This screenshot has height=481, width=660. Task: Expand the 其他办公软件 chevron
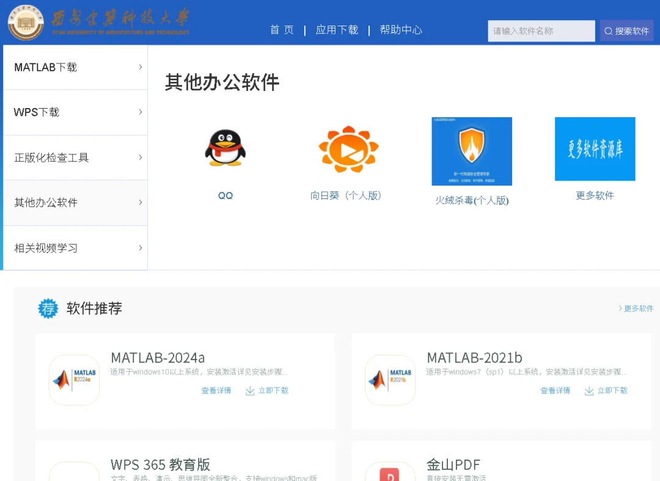pos(140,202)
